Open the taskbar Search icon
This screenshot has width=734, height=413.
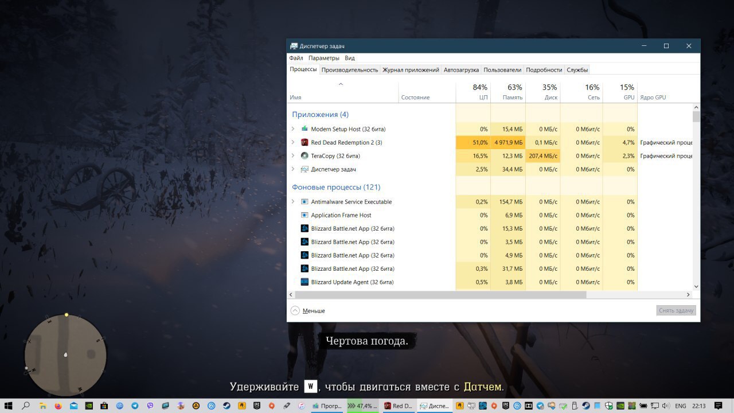[x=26, y=406]
